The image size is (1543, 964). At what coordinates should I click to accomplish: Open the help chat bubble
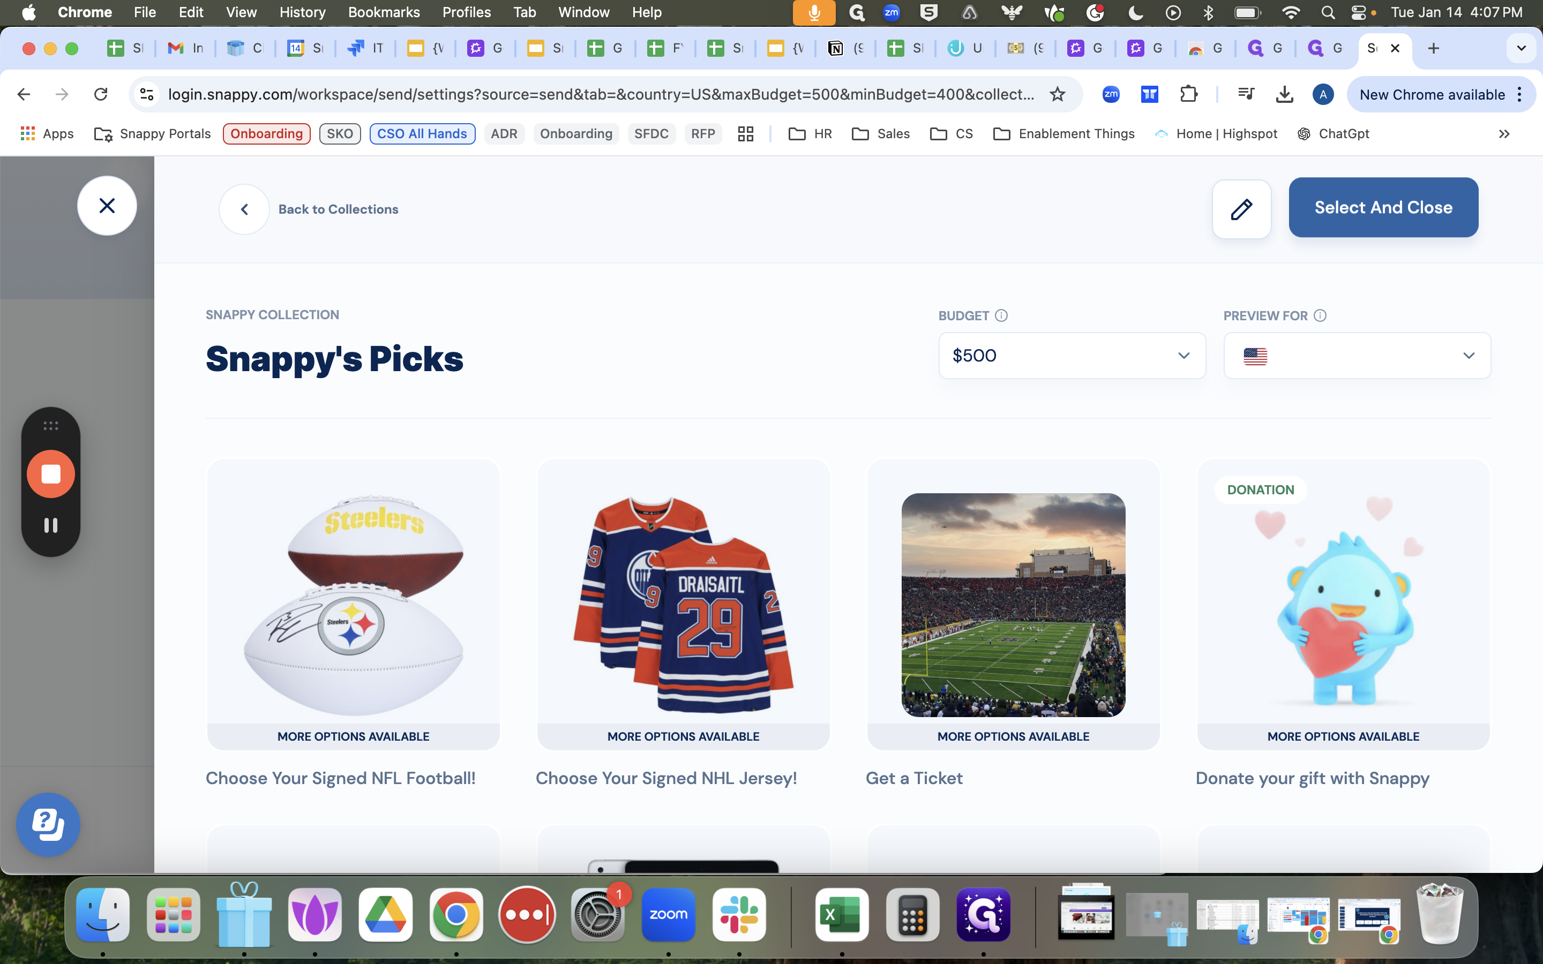point(48,824)
